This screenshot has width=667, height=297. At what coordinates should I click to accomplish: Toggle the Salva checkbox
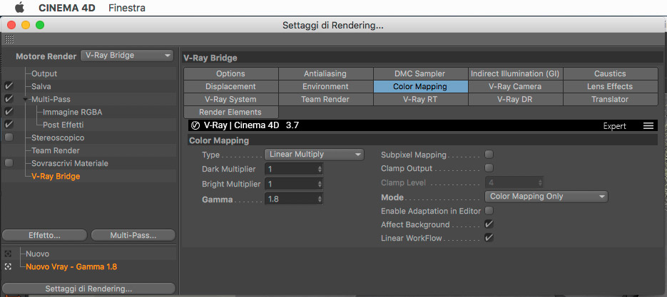click(x=9, y=86)
